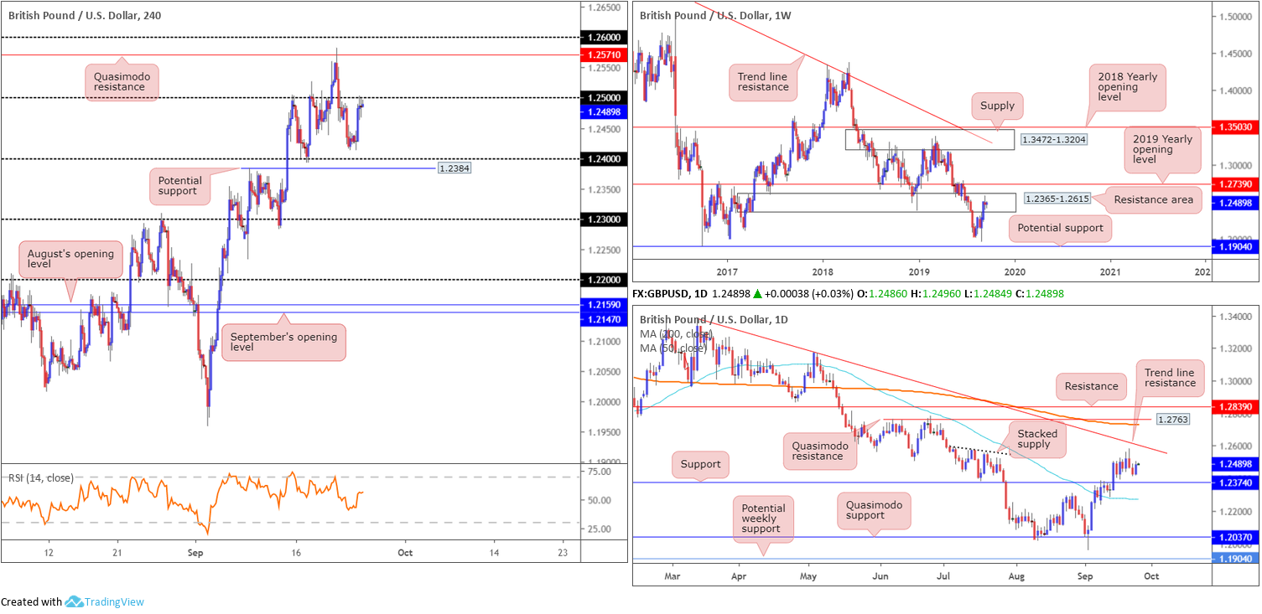1262x614 pixels.
Task: Select the 'British Pound / U.S. Dollar, 1W' chart title
Action: 715,15
